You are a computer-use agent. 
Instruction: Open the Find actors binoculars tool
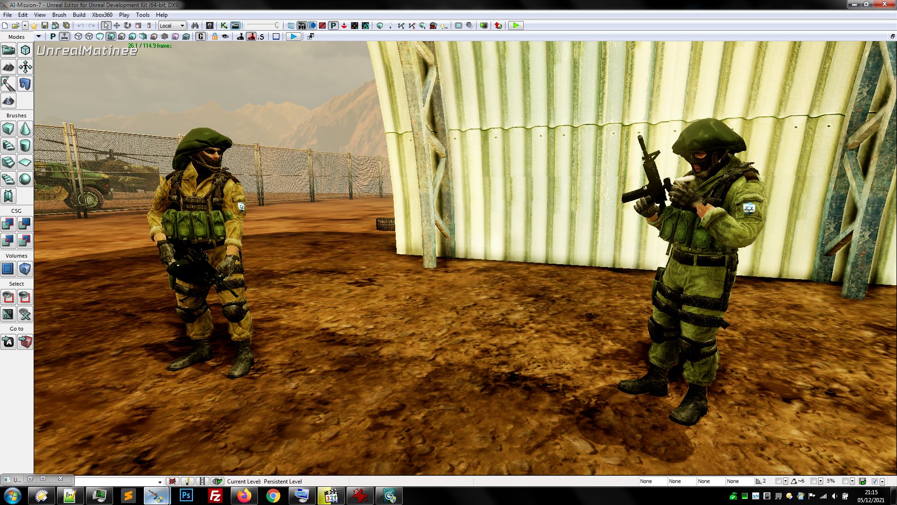click(x=195, y=26)
